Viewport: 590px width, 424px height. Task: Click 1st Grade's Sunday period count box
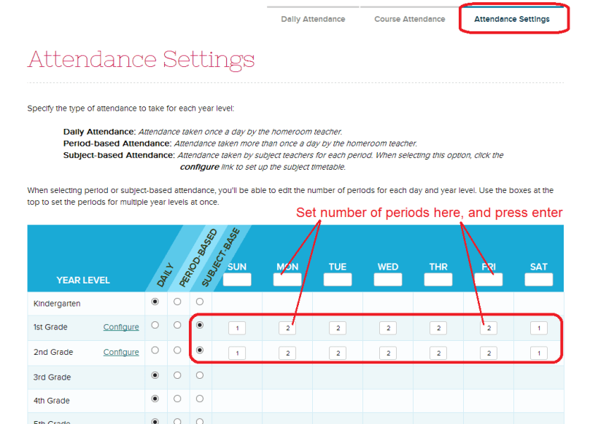(236, 328)
